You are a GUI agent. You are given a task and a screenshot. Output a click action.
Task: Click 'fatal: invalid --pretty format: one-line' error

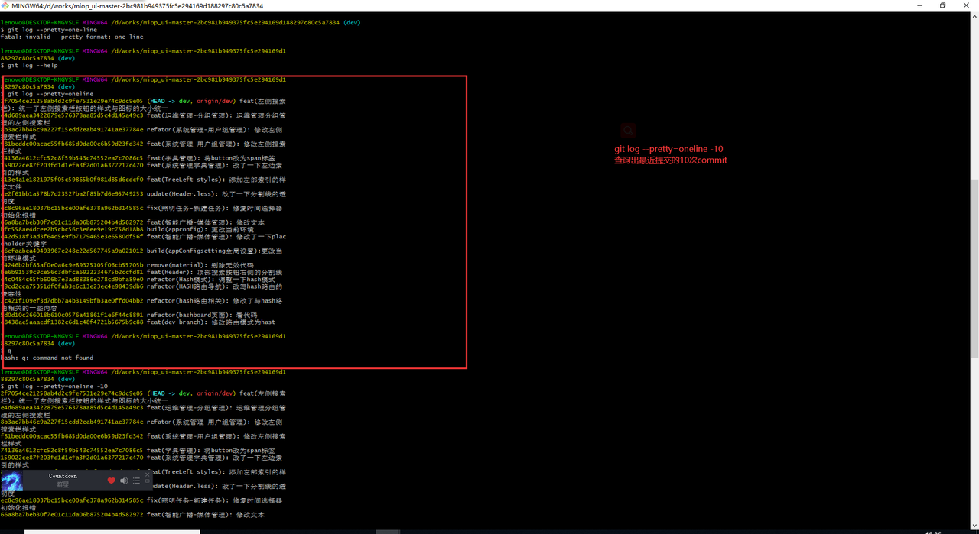[72, 37]
